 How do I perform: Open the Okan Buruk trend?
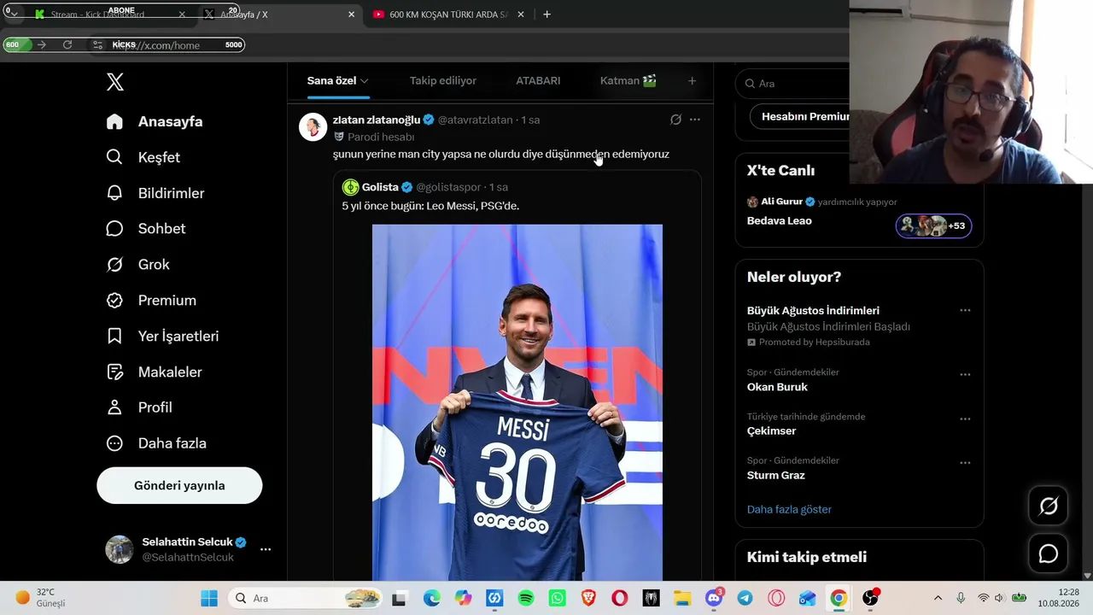(x=777, y=387)
